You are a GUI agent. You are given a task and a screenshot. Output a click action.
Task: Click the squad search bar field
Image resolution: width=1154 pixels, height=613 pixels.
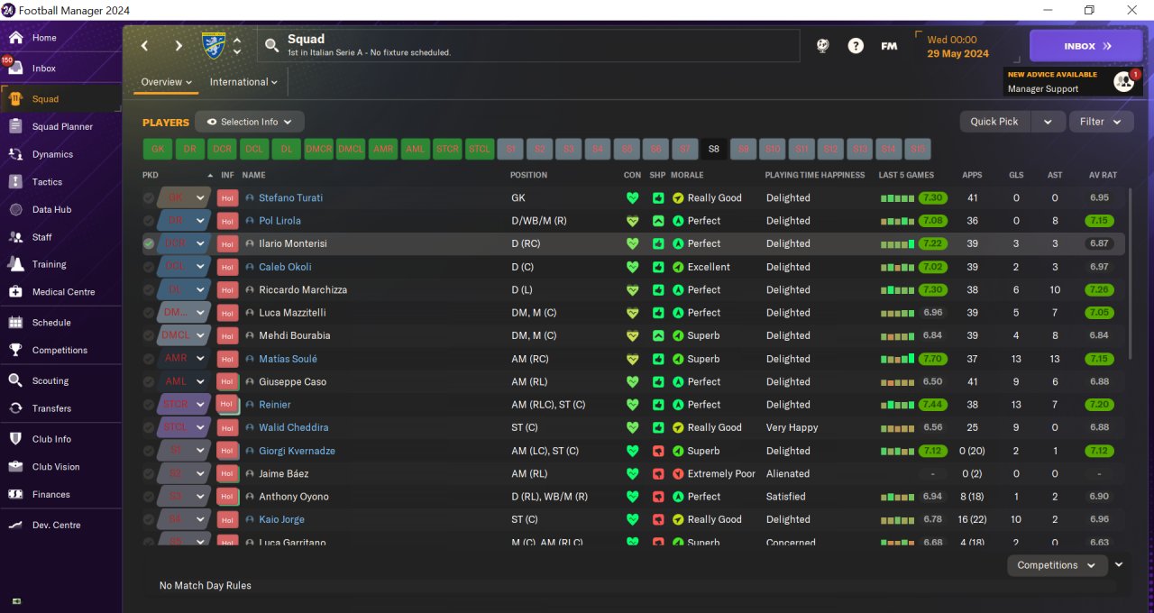click(528, 46)
